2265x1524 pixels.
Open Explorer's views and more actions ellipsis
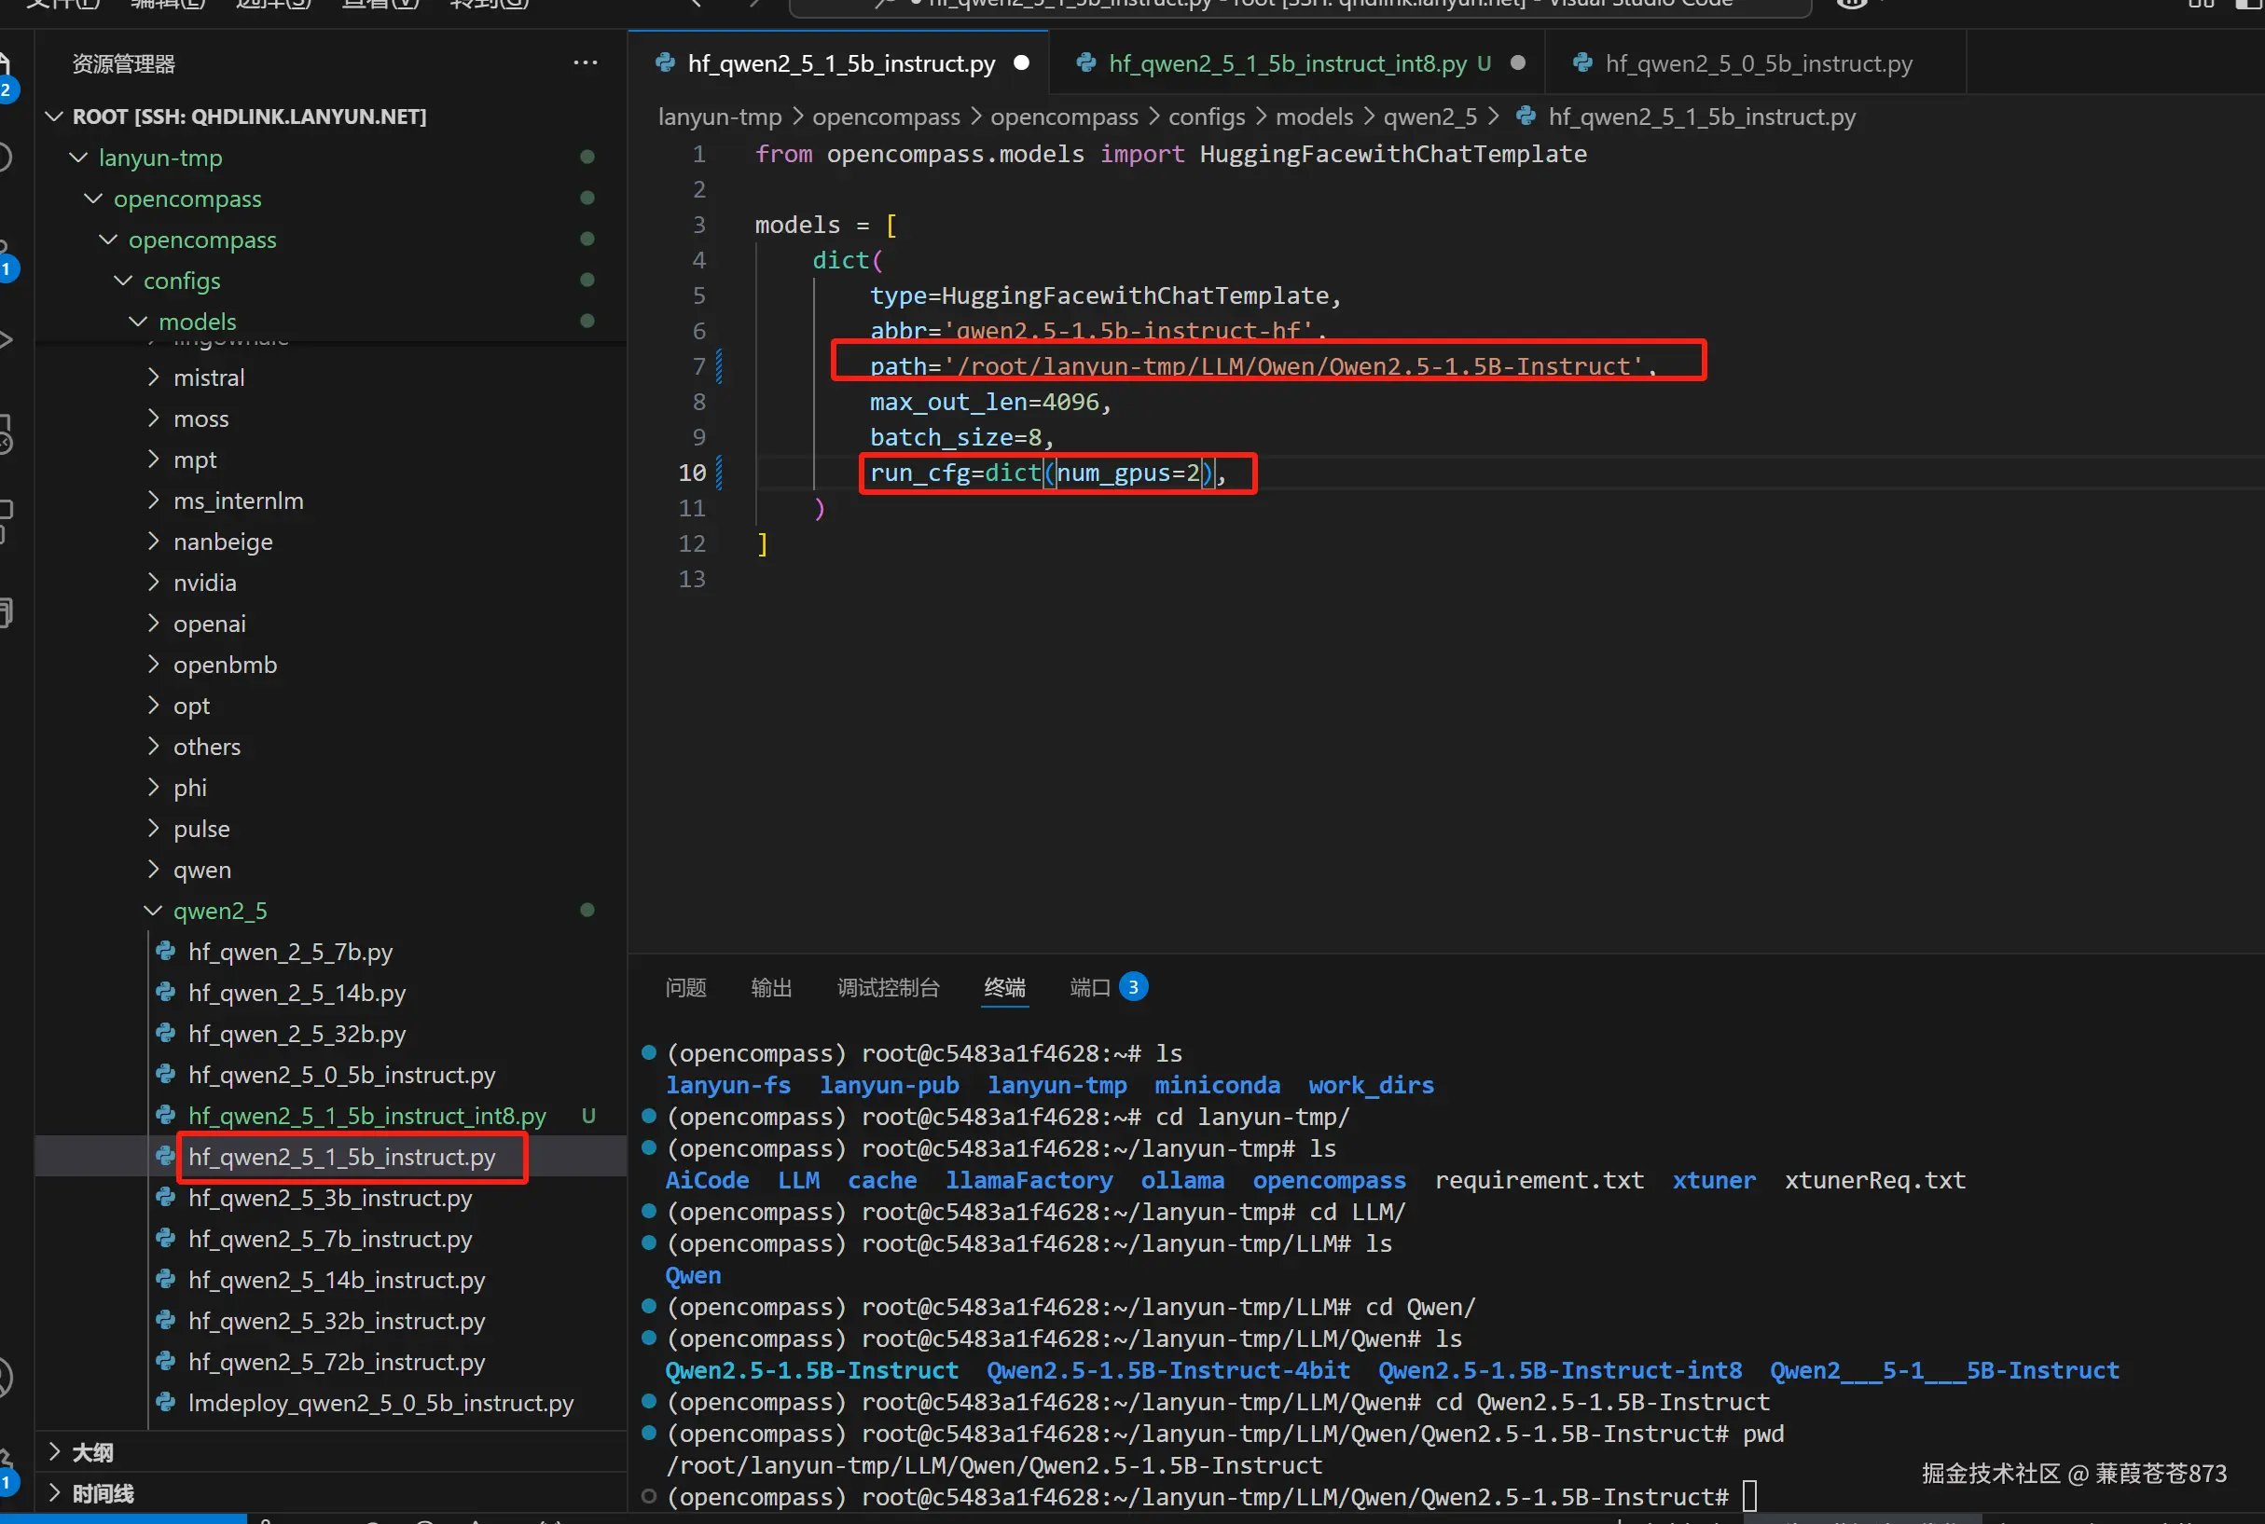[586, 63]
